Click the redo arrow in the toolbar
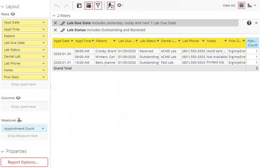 pos(66,6)
